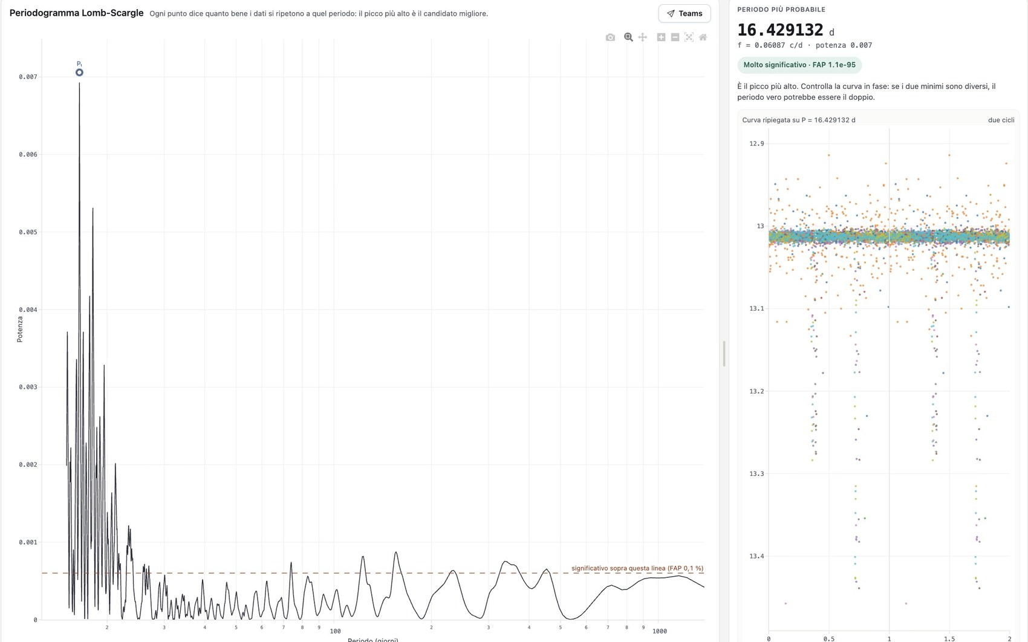The width and height of the screenshot is (1028, 642).
Task: Click 'Curva ripiegata su P = 16.429132 d' caption
Action: click(799, 120)
